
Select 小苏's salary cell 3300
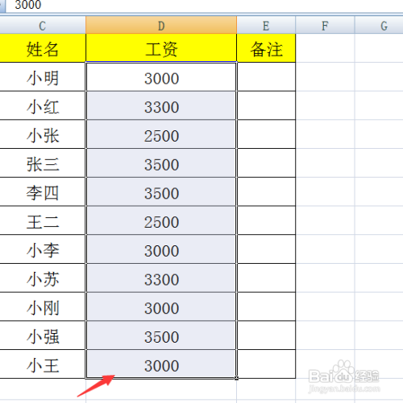coord(161,278)
